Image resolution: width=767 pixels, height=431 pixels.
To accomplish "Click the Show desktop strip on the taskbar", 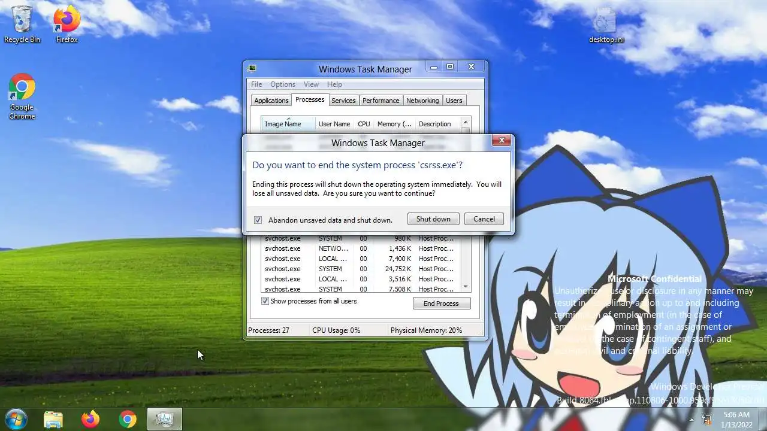I will 762,419.
